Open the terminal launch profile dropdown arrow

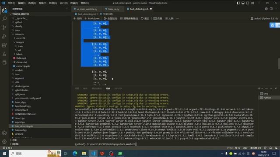click(262, 89)
